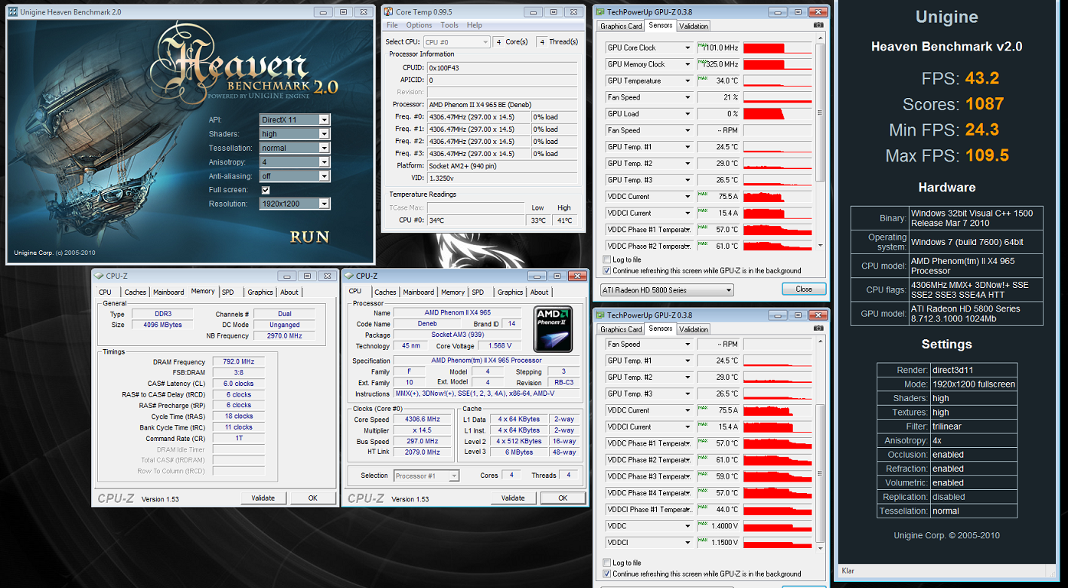This screenshot has height=588, width=1068.
Task: Click the Unigine Heaven Benchmark title bar icon
Action: point(13,12)
